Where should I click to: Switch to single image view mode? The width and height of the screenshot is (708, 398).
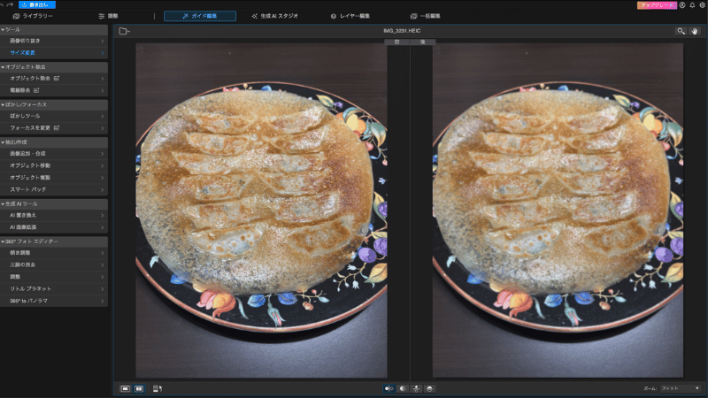(126, 388)
